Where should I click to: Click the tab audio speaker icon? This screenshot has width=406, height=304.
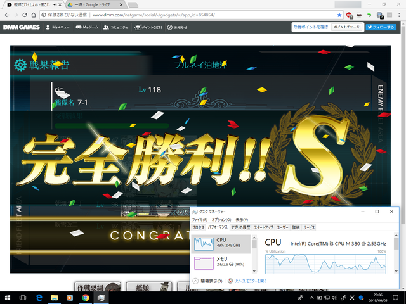[x=55, y=4]
